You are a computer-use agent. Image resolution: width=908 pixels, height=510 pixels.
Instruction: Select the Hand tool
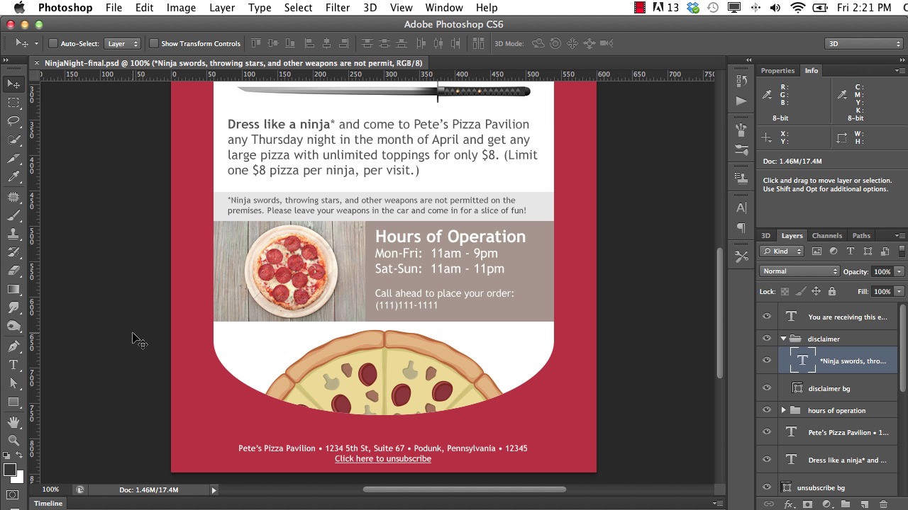tap(13, 421)
